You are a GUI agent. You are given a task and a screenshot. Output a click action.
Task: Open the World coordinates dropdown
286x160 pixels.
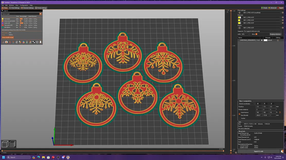(247, 104)
